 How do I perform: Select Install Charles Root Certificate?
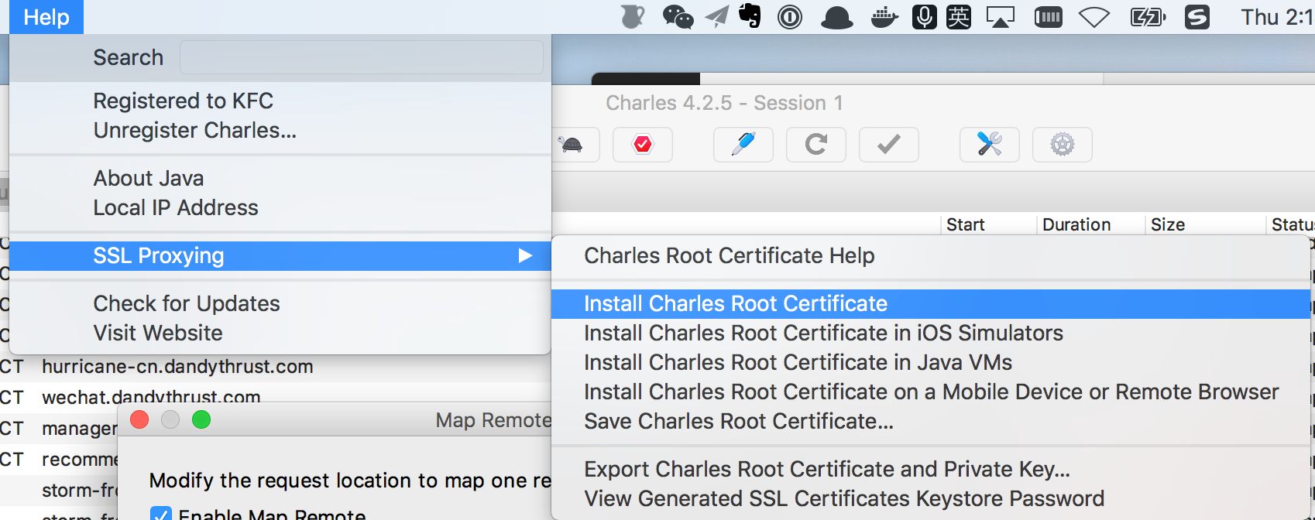click(x=930, y=303)
